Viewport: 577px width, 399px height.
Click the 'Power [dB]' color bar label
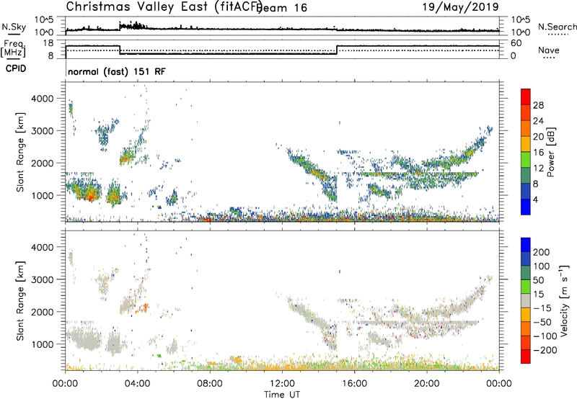pos(550,152)
